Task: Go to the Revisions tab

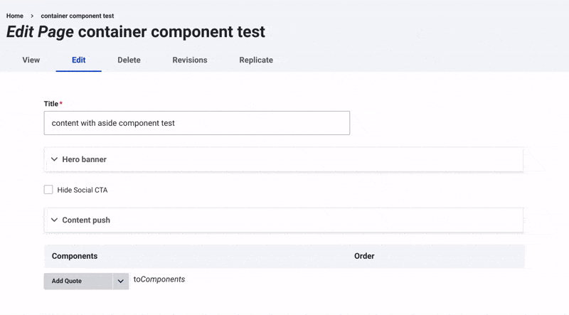Action: (x=189, y=60)
